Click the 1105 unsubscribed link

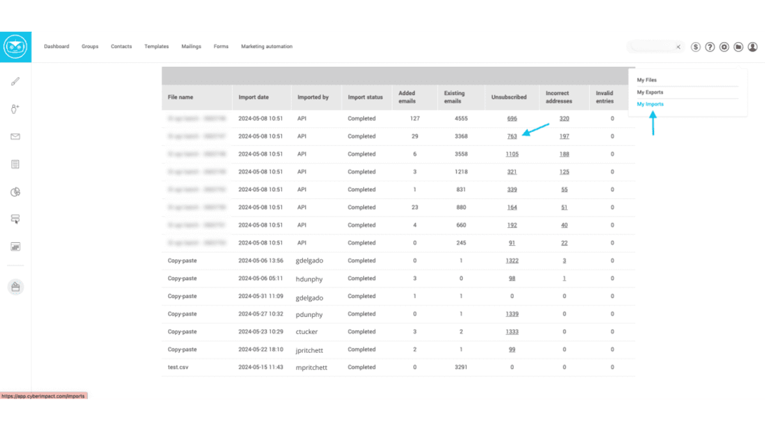(512, 154)
